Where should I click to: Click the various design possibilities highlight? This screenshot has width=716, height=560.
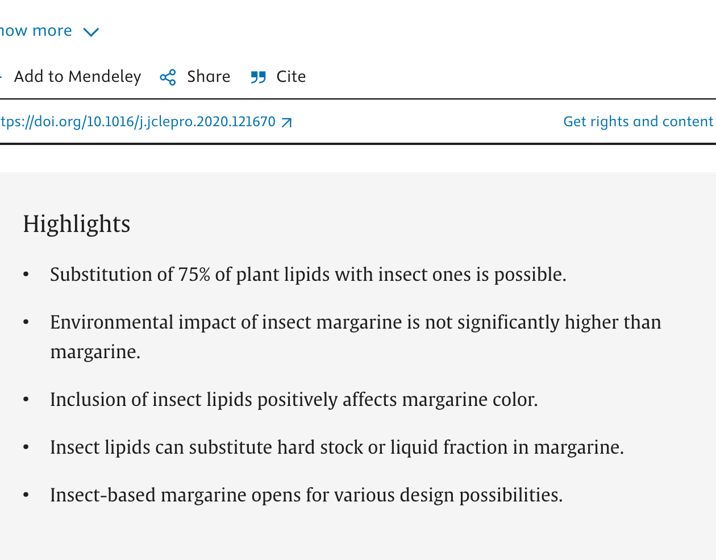tap(306, 495)
